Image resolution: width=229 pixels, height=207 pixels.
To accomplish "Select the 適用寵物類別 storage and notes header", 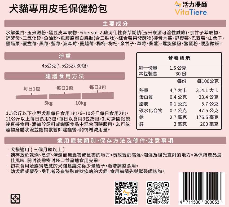I will pos(115,141).
